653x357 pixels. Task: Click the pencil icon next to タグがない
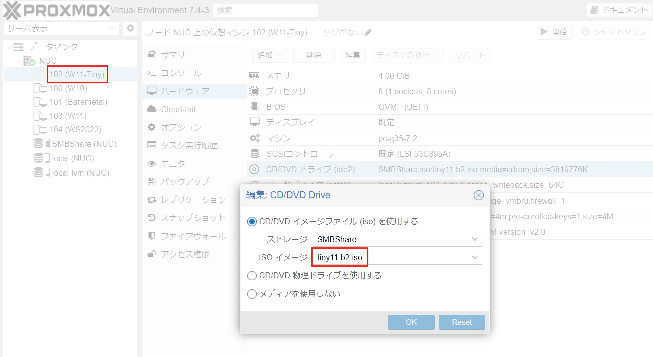point(369,32)
